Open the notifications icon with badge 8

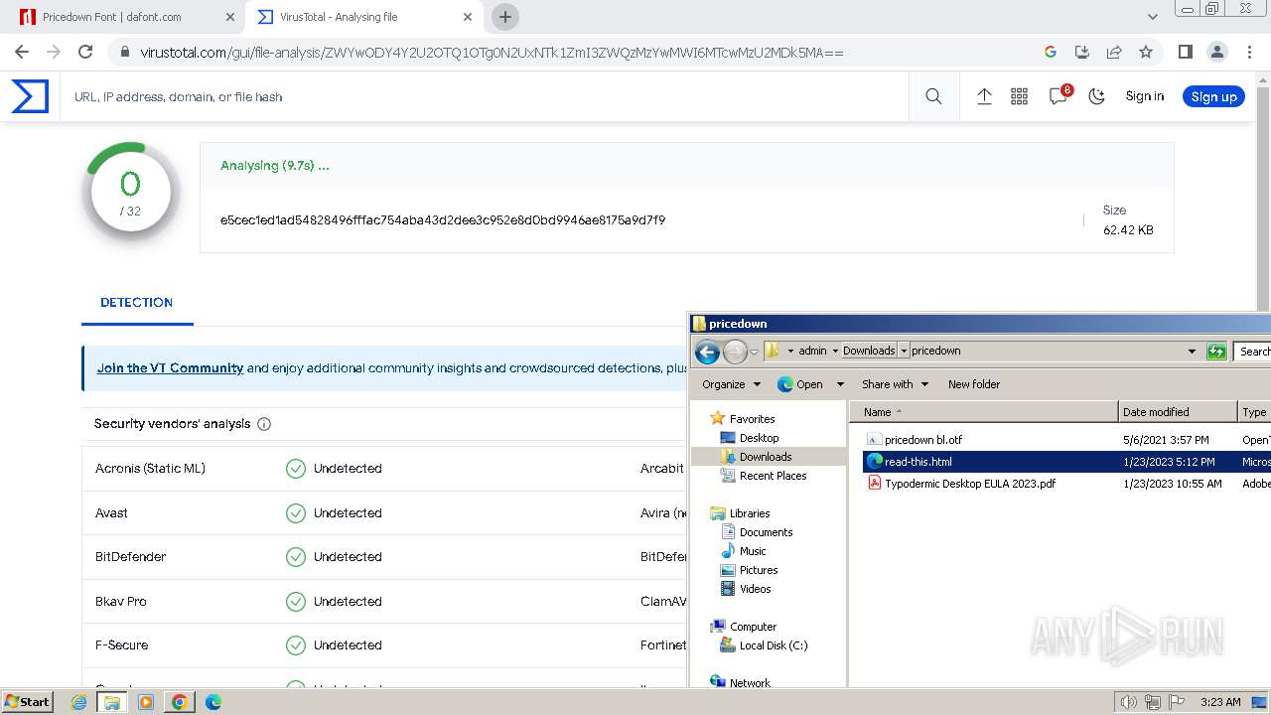pyautogui.click(x=1059, y=95)
